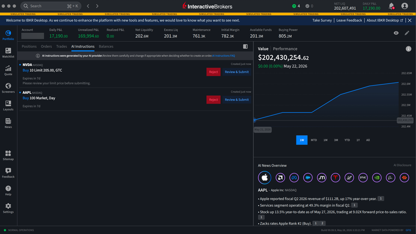The width and height of the screenshot is (416, 234).
Task: Open citation 2 after Zacks rating bullet
Action: point(322,223)
